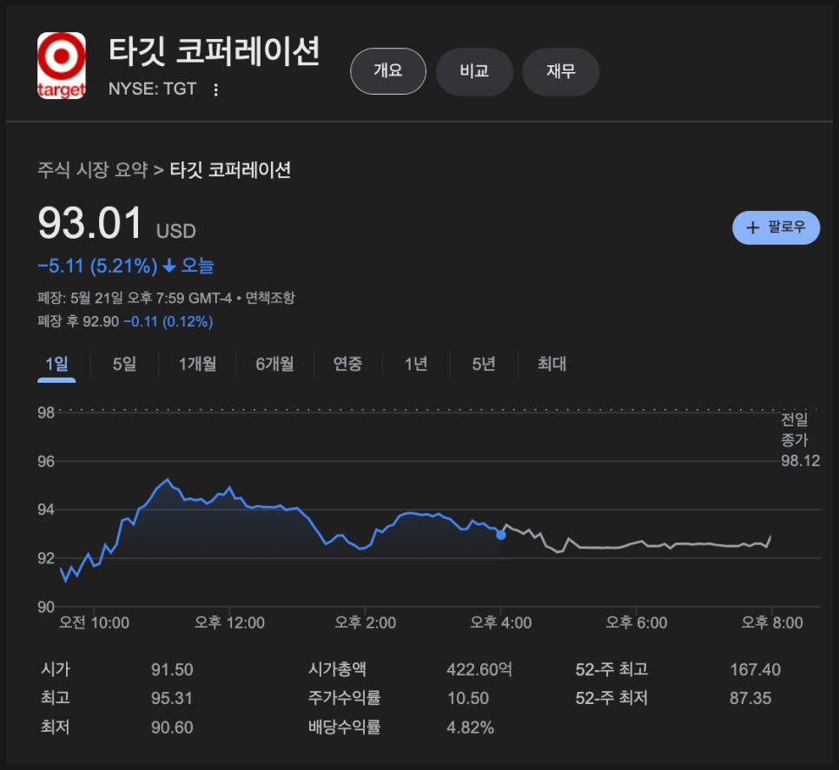Click the 전일 종가 98.12 label
The image size is (839, 770).
coord(800,440)
